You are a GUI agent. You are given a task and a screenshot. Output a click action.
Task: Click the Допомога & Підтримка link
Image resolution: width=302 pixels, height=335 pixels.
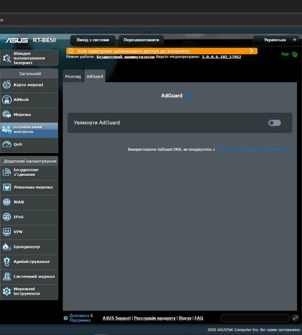click(x=81, y=318)
